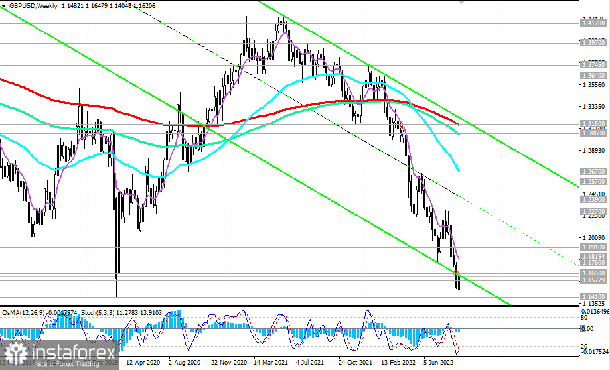Click the 22 Nov 2020 date marker
The image size is (610, 370).
tap(229, 362)
